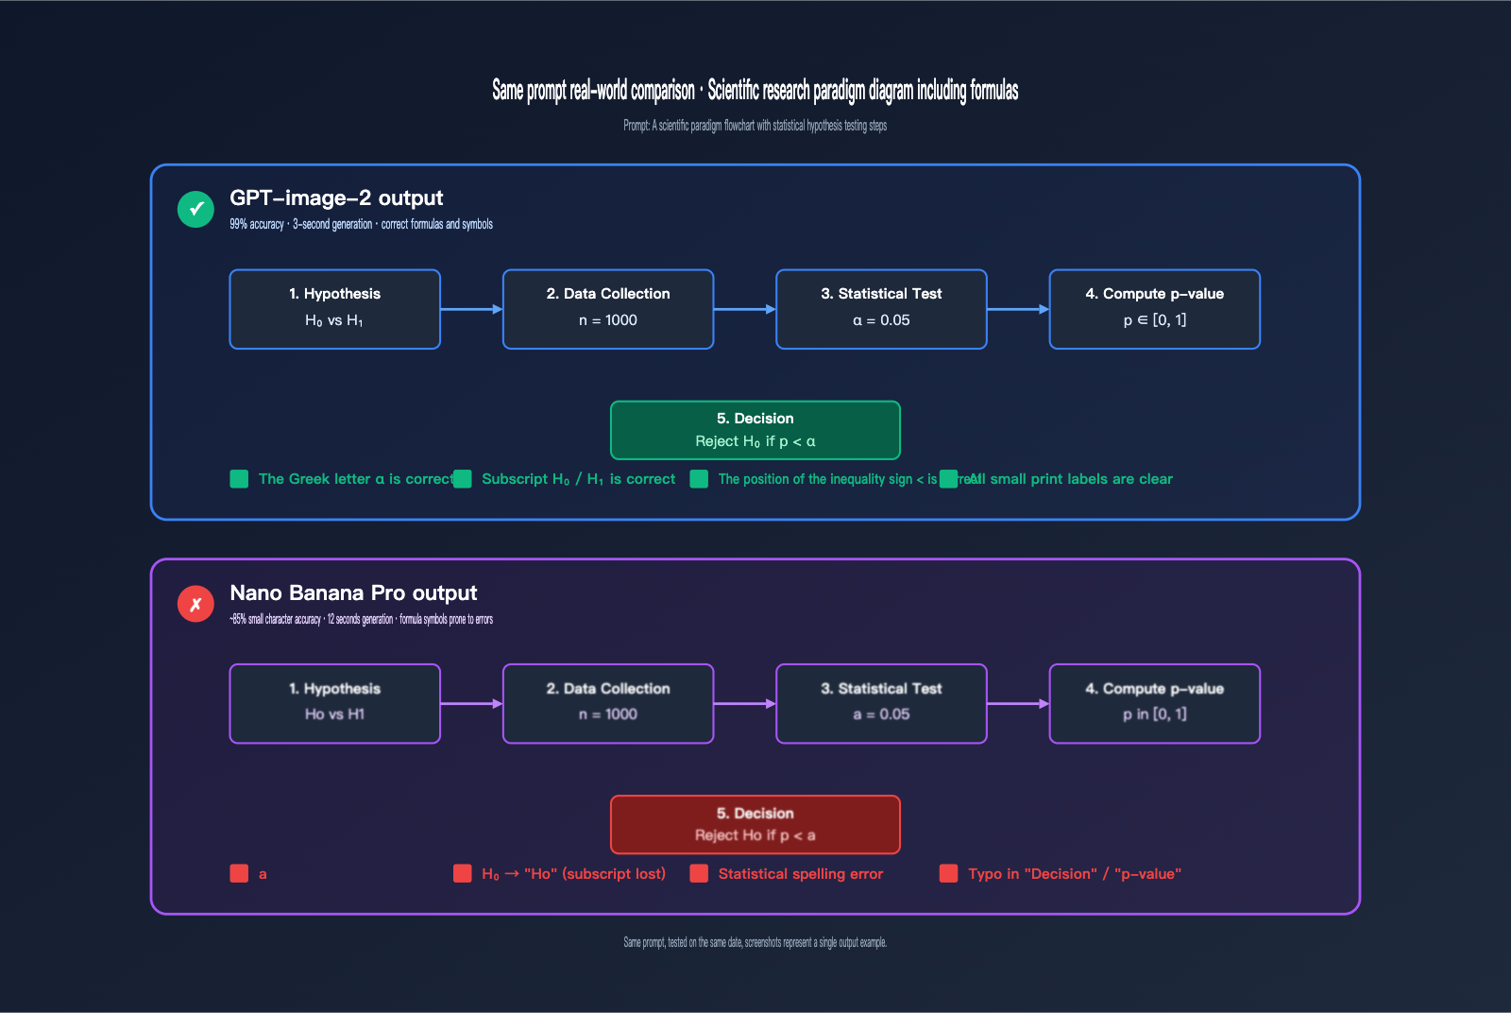1511x1013 pixels.
Task: Select the blue '1. Hypothesis' box with subscripts
Action: pos(334,309)
